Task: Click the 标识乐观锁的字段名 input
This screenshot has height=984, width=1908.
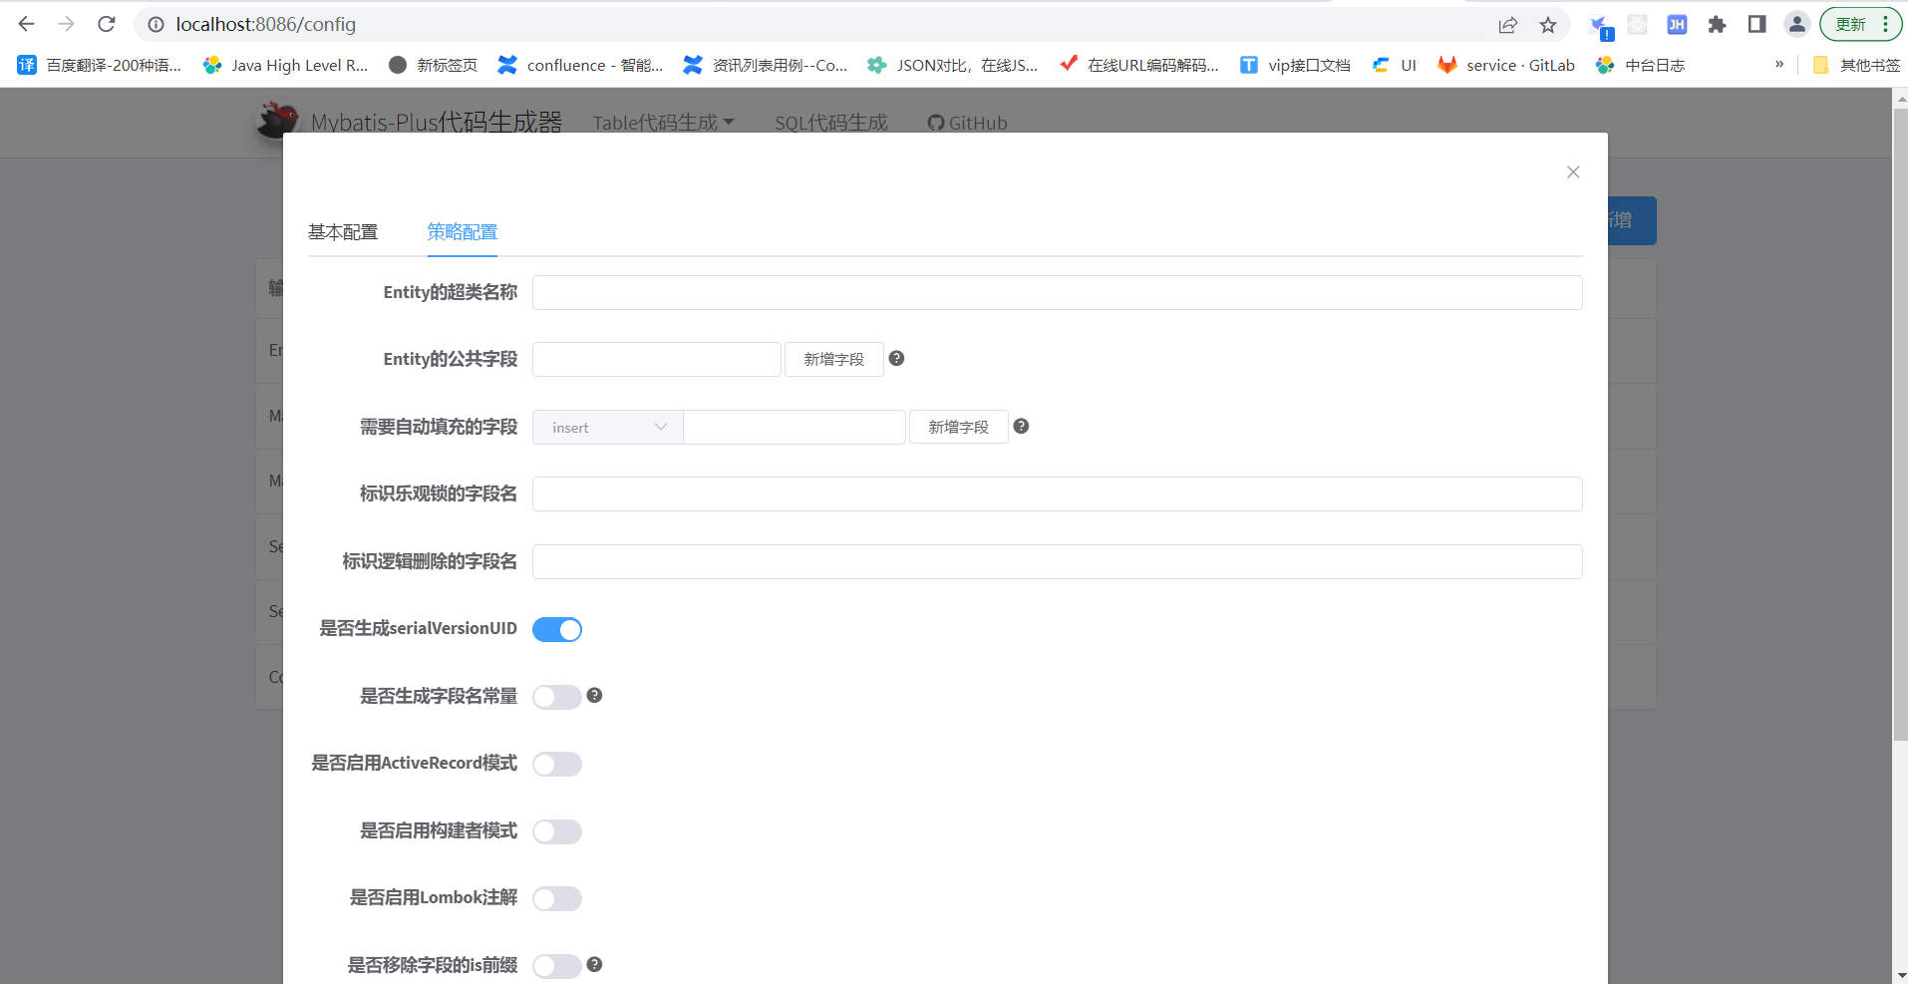Action: click(x=1057, y=493)
